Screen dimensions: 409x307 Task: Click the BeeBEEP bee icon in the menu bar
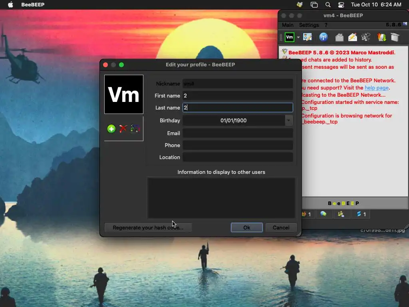point(300,4)
